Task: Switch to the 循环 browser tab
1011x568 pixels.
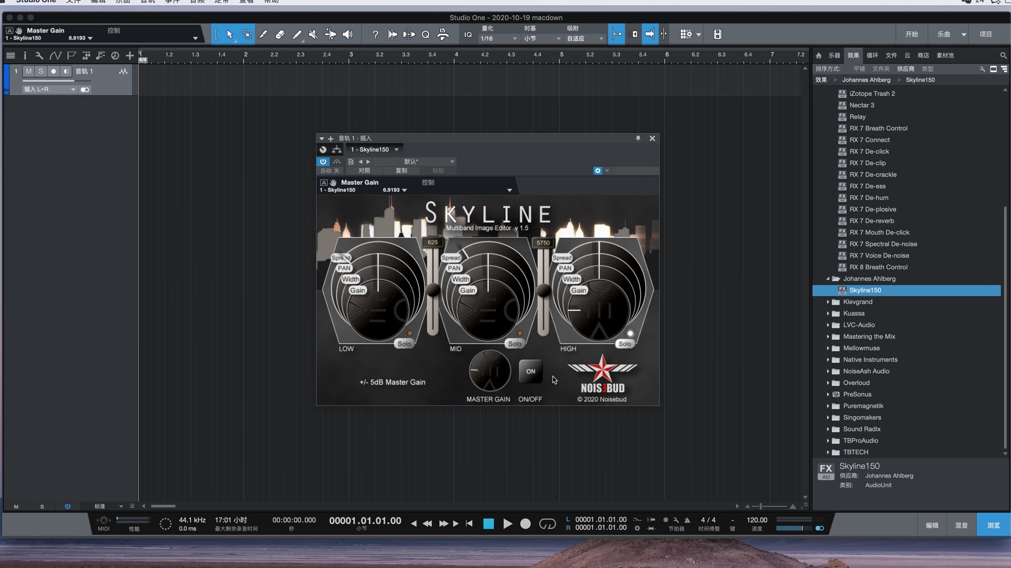Action: click(x=872, y=55)
